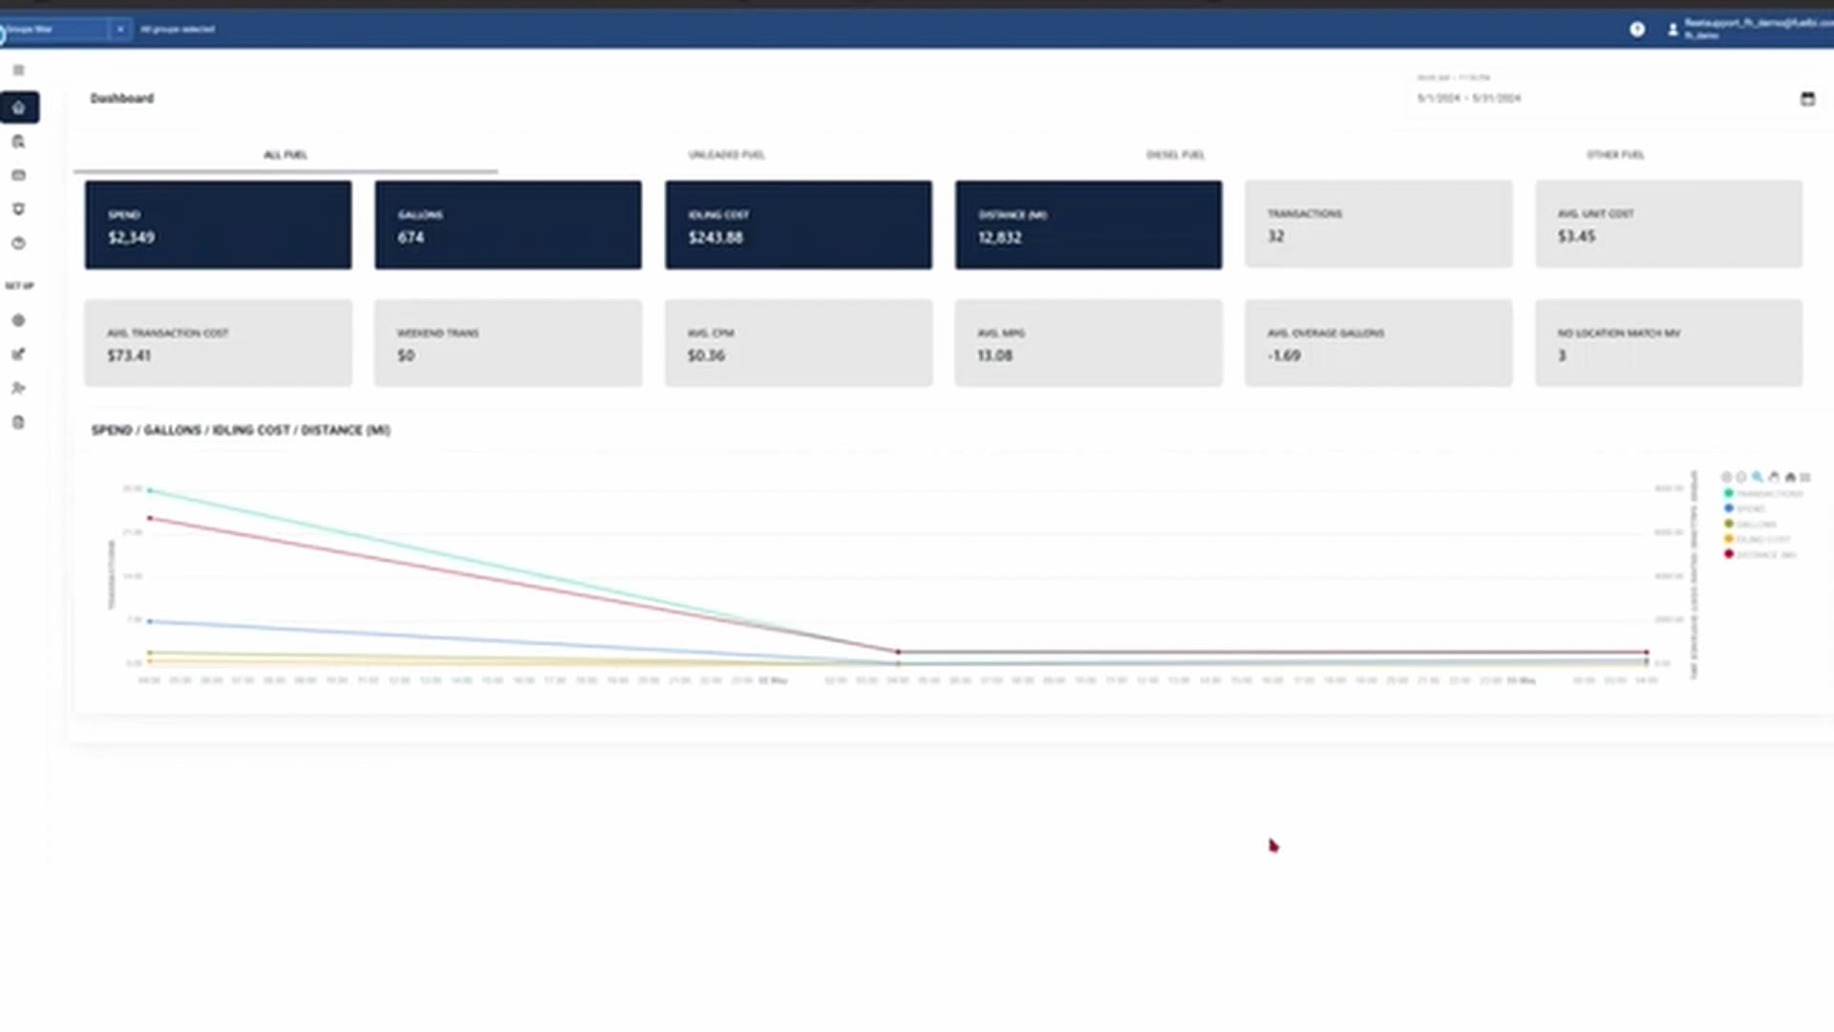The image size is (1834, 1032).
Task: Open the calendar date picker icon
Action: coord(1807,98)
